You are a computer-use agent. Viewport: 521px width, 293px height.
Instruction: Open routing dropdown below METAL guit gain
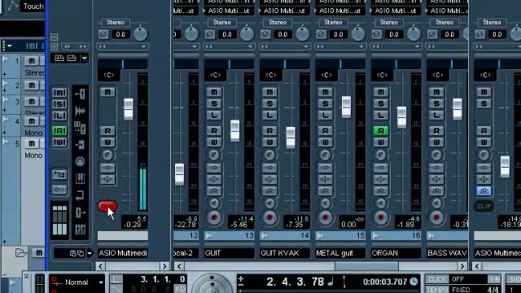tap(340, 46)
